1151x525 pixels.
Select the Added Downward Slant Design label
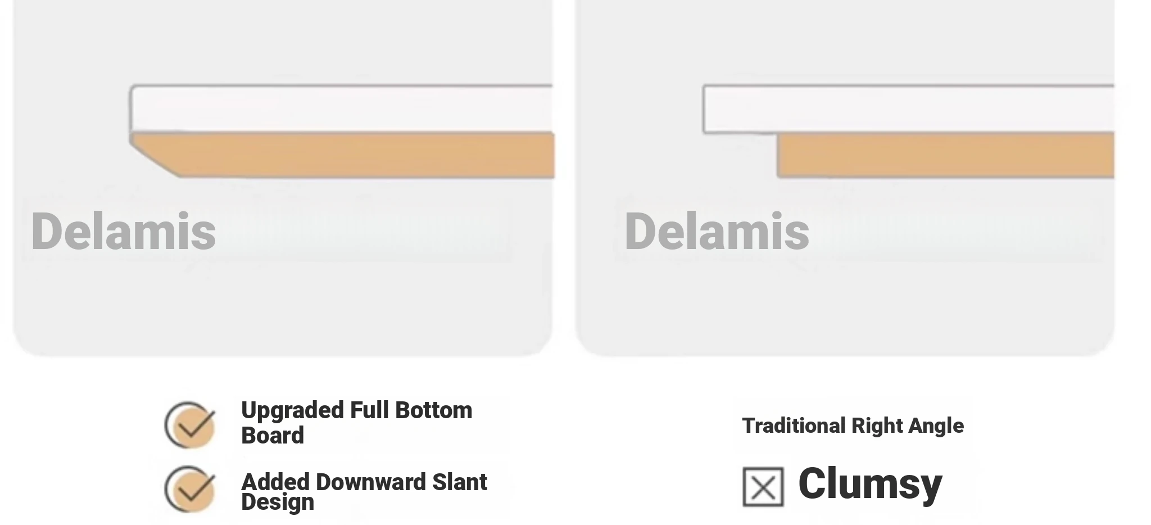[x=364, y=491]
